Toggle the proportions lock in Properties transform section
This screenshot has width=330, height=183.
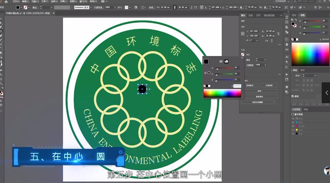278,33
